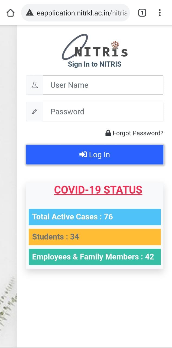This screenshot has height=348, width=172.
Task: Select the Total Active Cases blue bar
Action: (x=95, y=217)
